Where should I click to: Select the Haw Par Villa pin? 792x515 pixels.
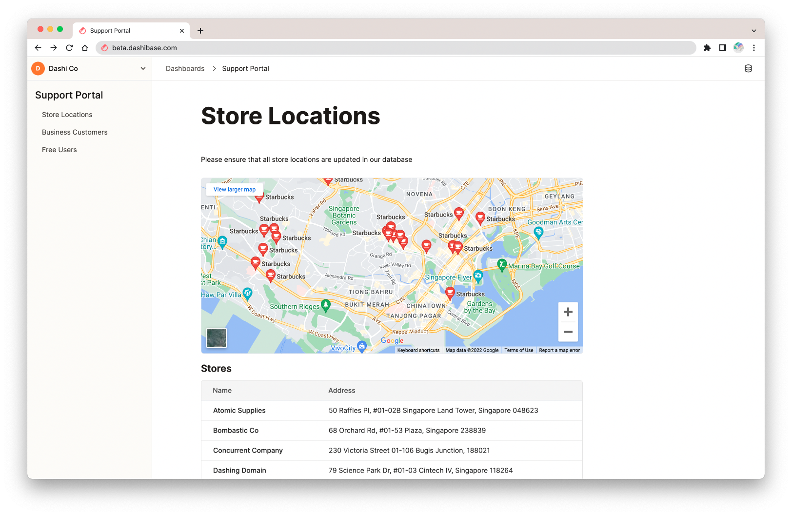pos(247,293)
